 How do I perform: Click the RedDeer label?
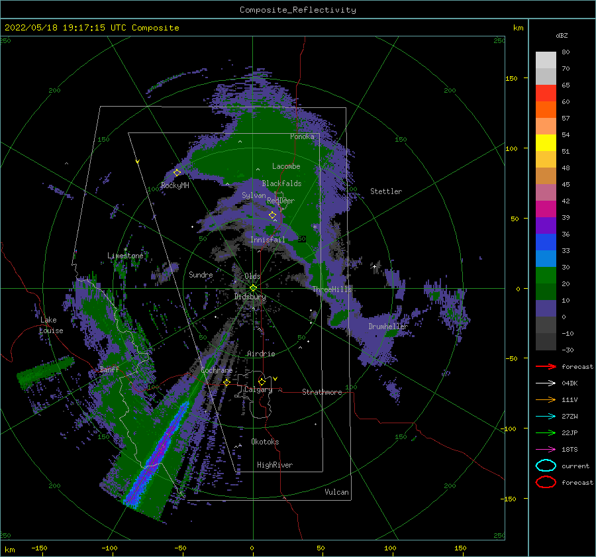[x=281, y=201]
